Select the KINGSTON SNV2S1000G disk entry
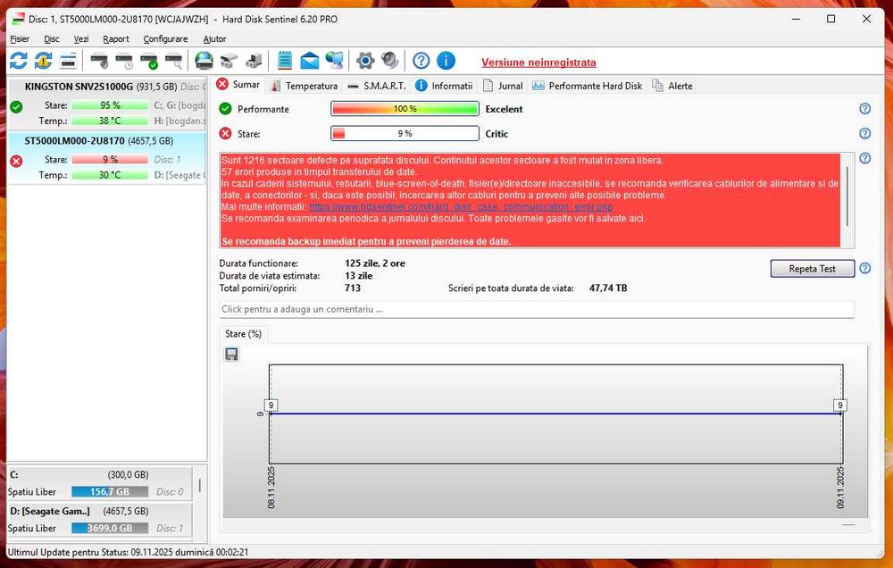Screen dimensions: 893x568 (x=107, y=104)
